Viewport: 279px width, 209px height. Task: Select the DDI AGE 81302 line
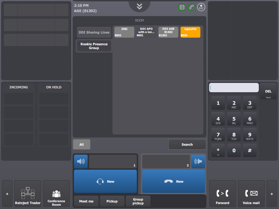pyautogui.click(x=168, y=32)
